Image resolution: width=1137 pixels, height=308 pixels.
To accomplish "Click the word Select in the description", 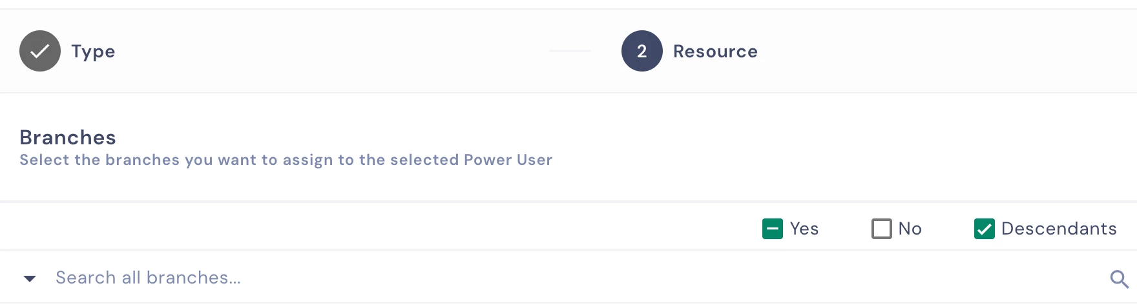I will 44,160.
